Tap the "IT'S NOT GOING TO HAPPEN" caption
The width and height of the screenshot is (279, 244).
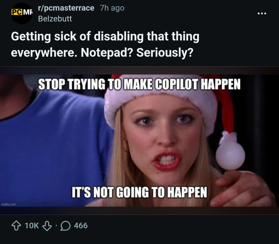pos(139,192)
